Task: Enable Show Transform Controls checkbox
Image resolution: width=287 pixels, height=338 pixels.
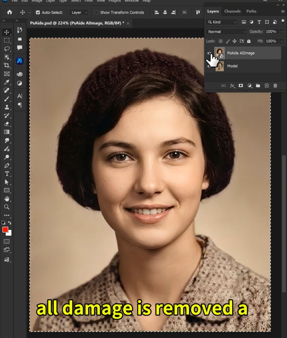Action: point(96,12)
